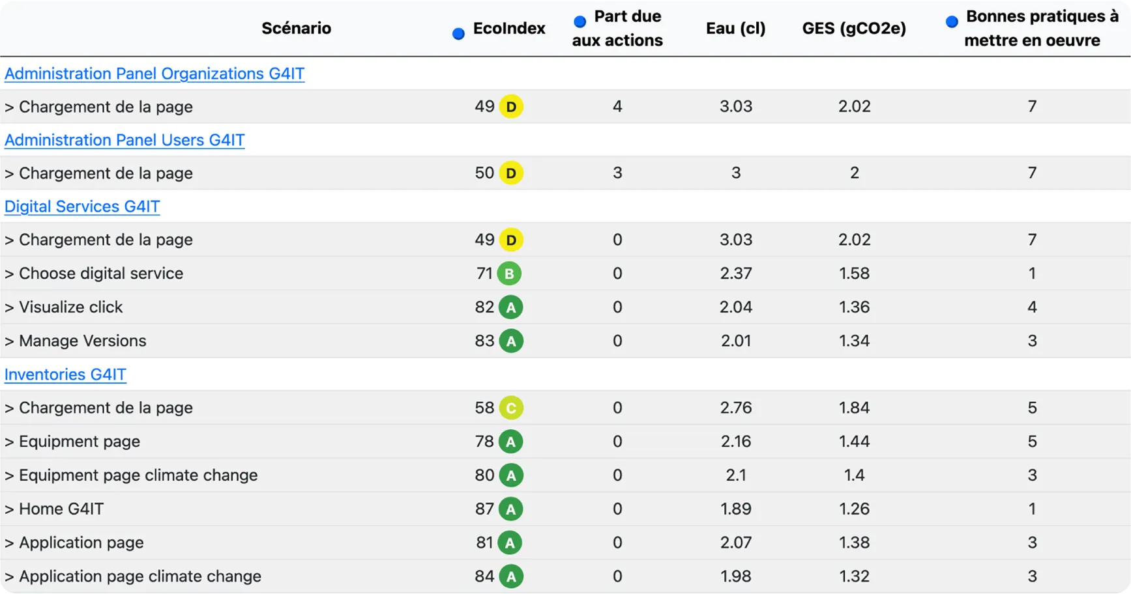Screen dimensions: 1131x594
Task: Open Administration Panel Organizations G4IT link
Action: click(154, 74)
